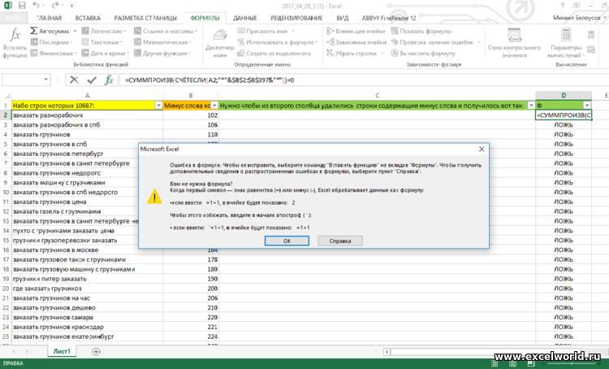
Task: Click cell with value 102
Action: click(x=191, y=115)
